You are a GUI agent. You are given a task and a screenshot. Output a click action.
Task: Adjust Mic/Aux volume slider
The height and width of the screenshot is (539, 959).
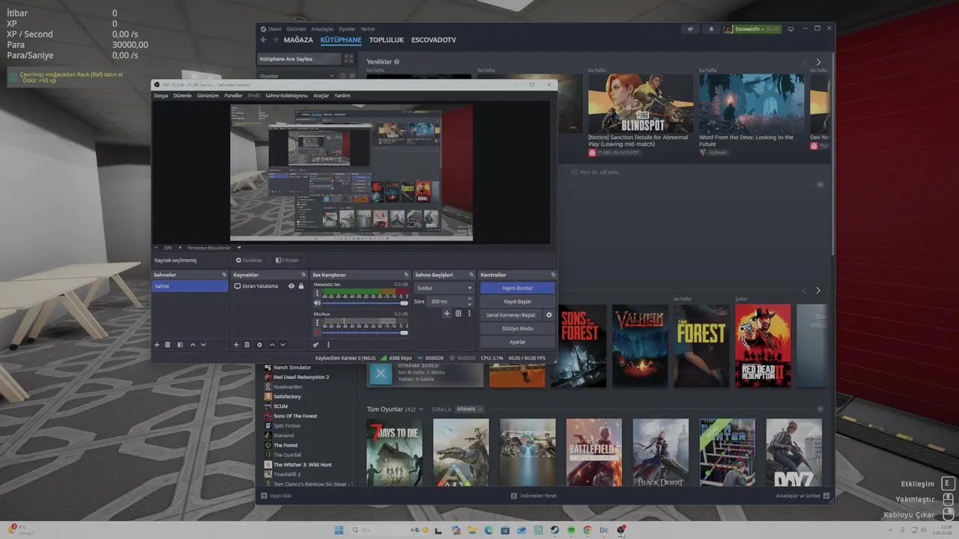tap(366, 332)
